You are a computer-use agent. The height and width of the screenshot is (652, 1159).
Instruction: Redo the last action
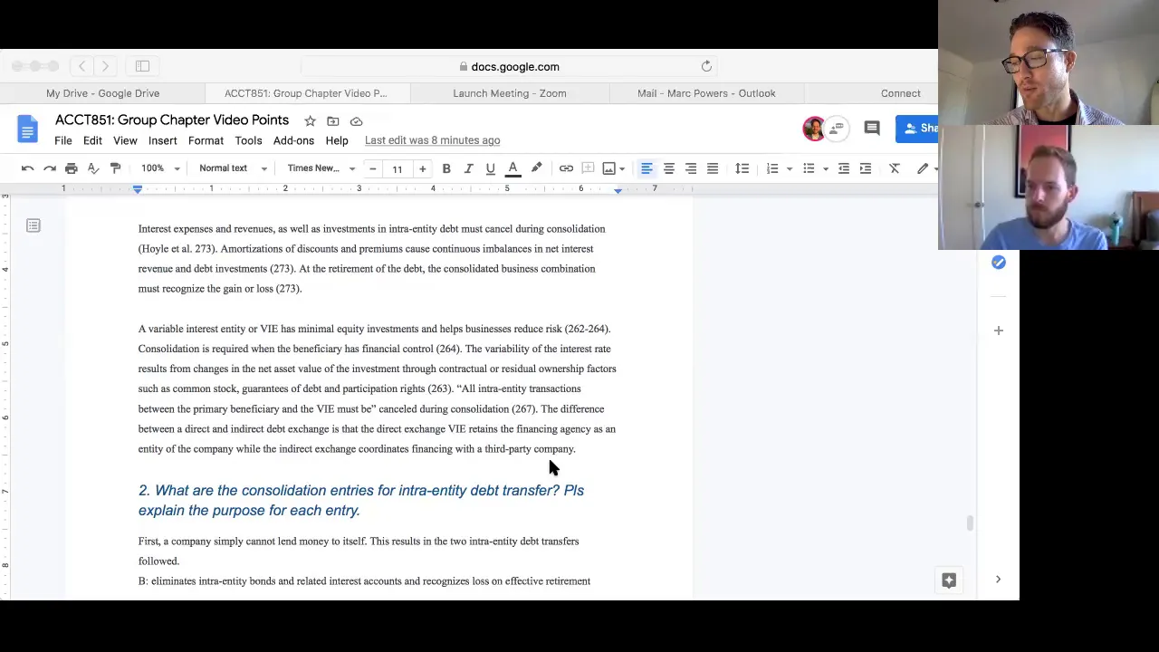50,168
